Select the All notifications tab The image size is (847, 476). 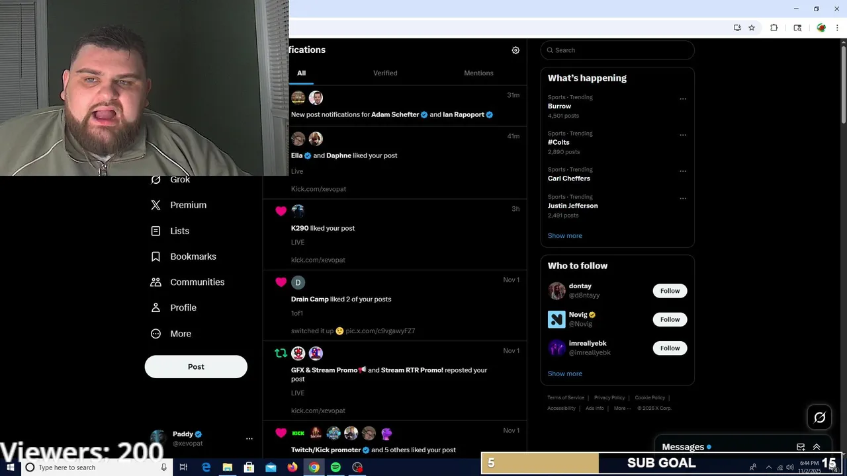301,73
